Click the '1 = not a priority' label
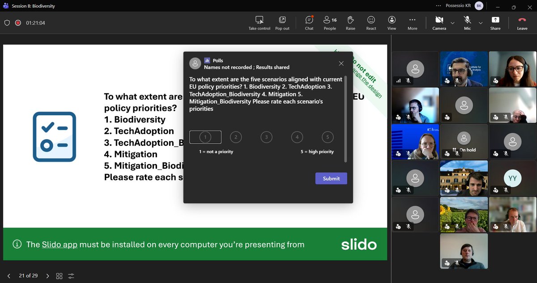 pos(216,152)
